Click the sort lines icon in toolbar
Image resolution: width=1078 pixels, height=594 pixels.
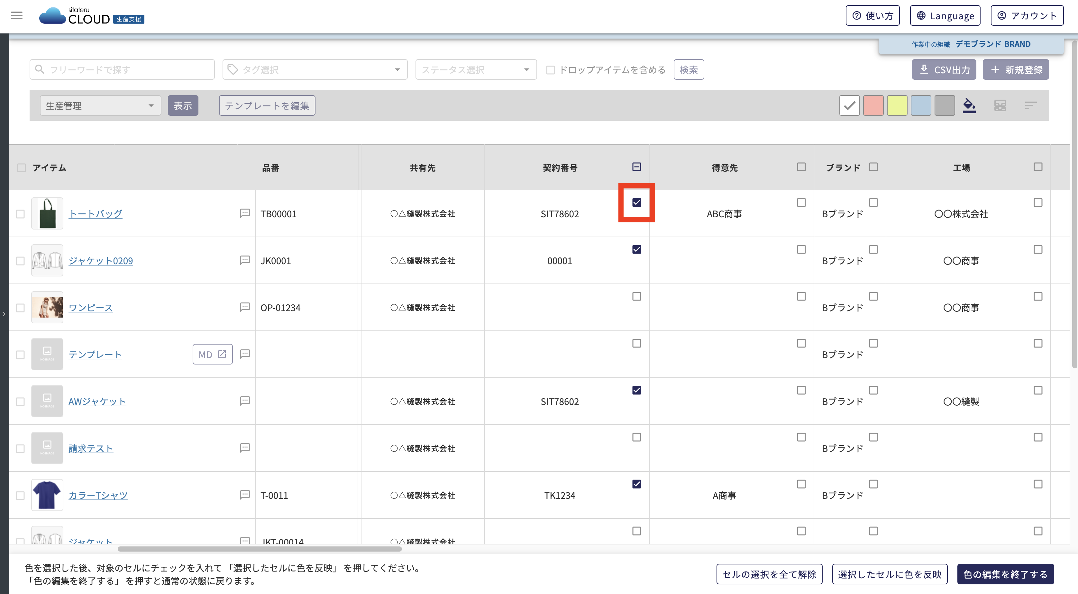pos(1030,105)
